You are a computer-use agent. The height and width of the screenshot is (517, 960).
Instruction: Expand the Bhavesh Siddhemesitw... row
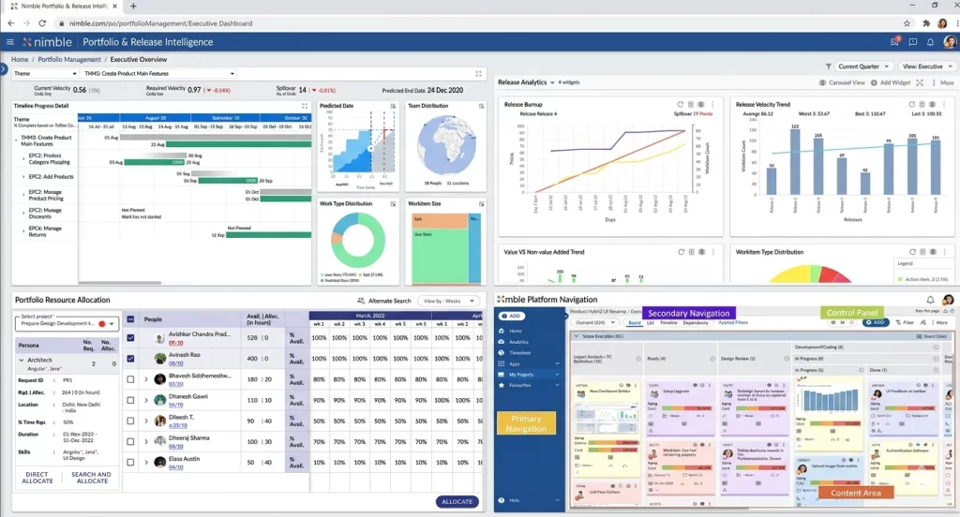[145, 379]
